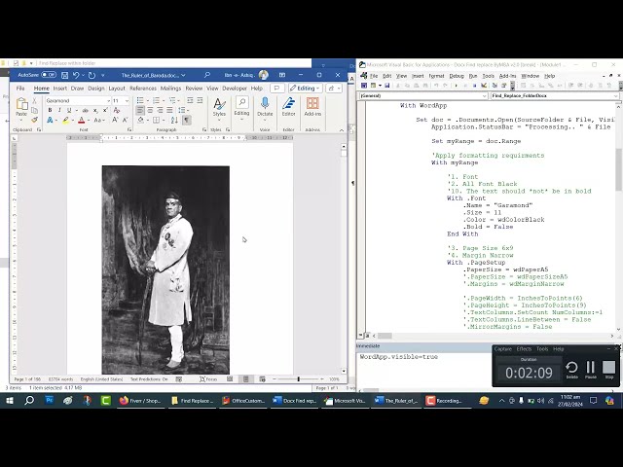Screen dimensions: 623x467
Task: Open the Developer tab in Word
Action: pyautogui.click(x=235, y=89)
